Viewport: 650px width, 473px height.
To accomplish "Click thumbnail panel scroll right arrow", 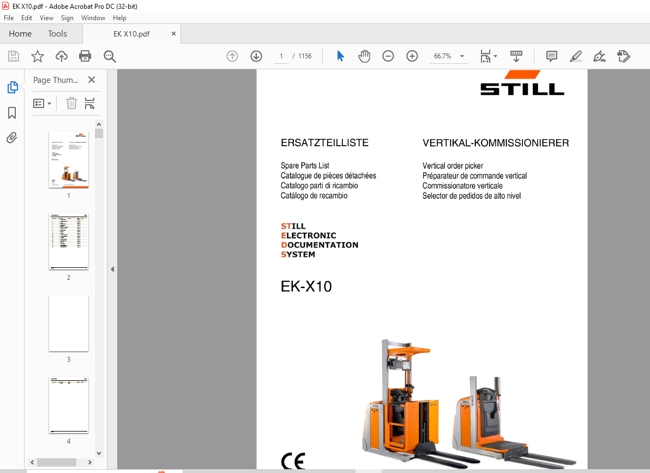I will [89, 462].
